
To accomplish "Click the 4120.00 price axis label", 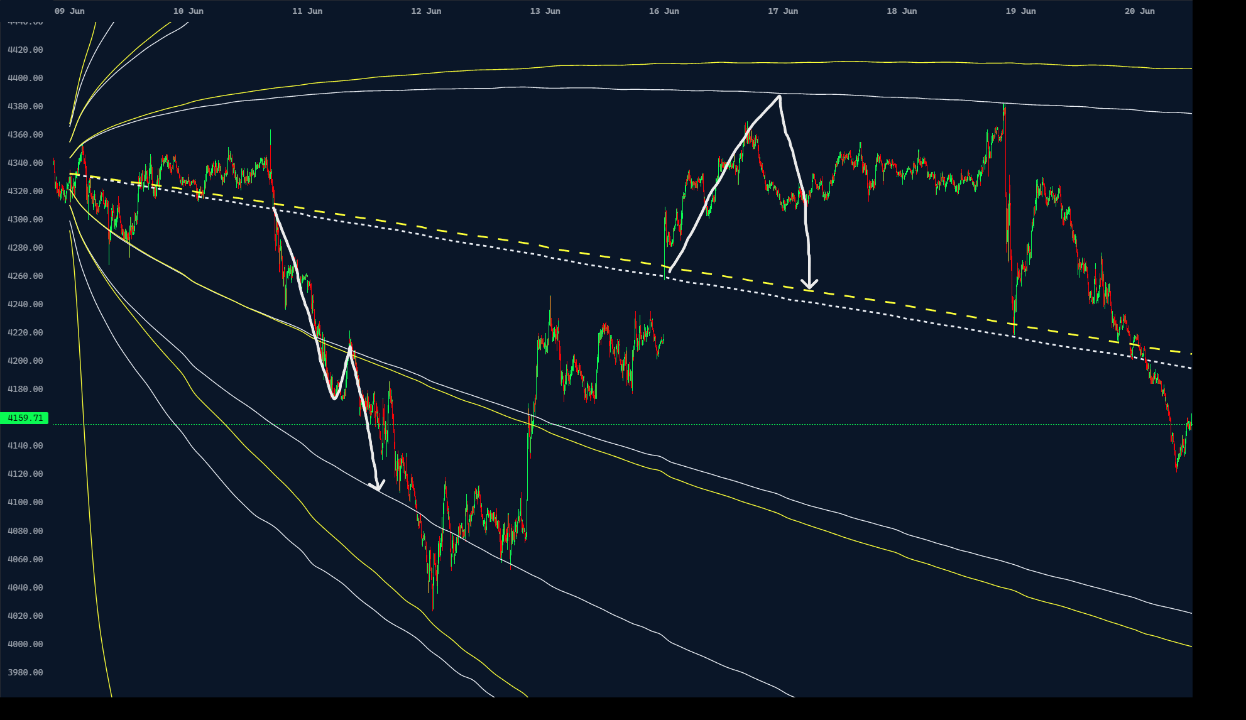I will (25, 474).
